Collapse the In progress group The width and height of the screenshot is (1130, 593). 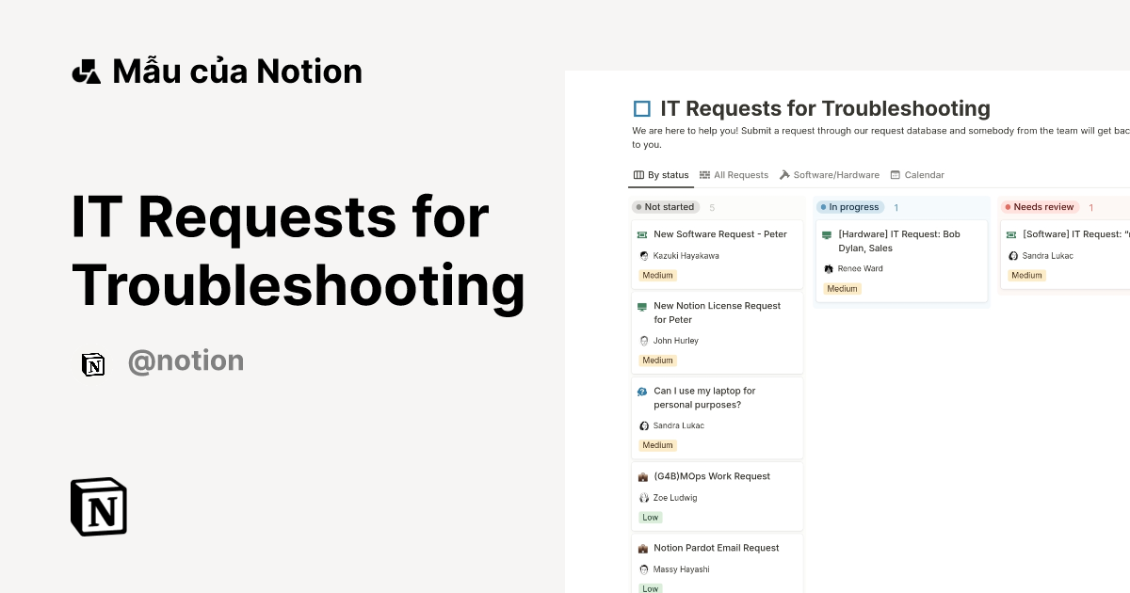849,206
